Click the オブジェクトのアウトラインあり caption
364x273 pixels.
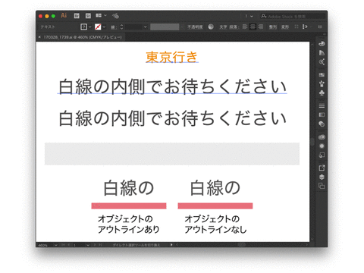[x=129, y=224]
